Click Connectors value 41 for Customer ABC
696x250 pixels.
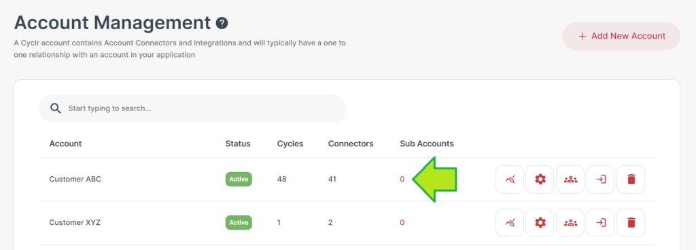click(x=332, y=180)
